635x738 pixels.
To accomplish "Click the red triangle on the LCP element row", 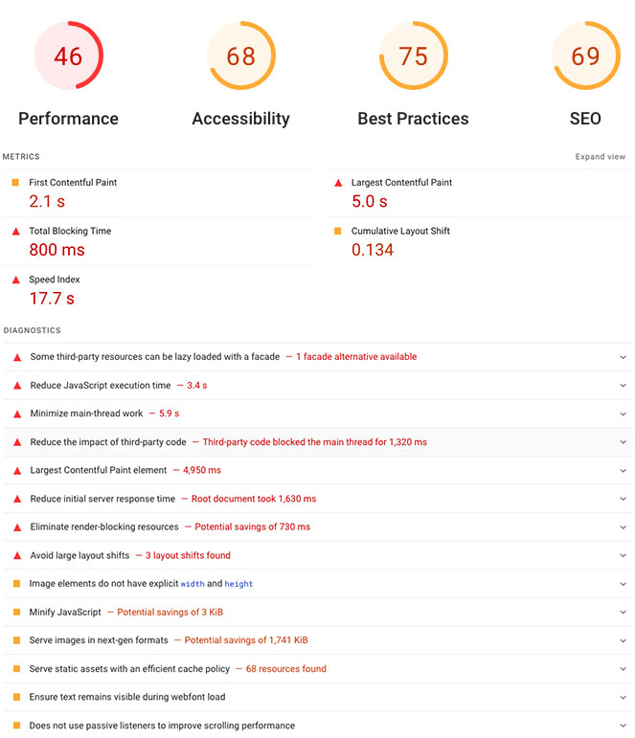I will tap(17, 471).
